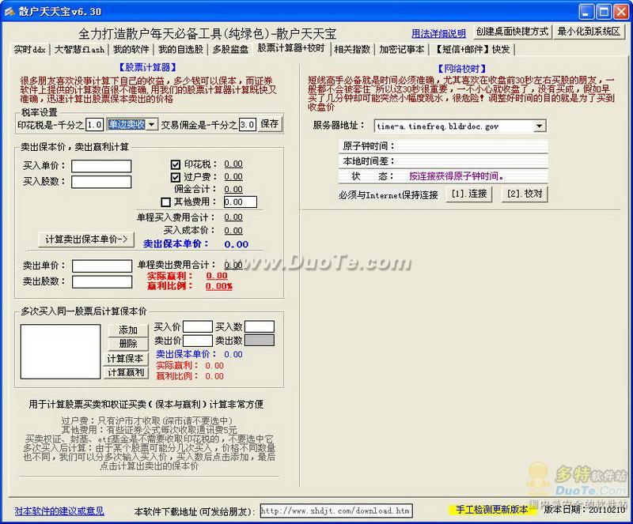Click the 佣金合计 value 0.00
The width and height of the screenshot is (633, 524).
[x=233, y=189]
